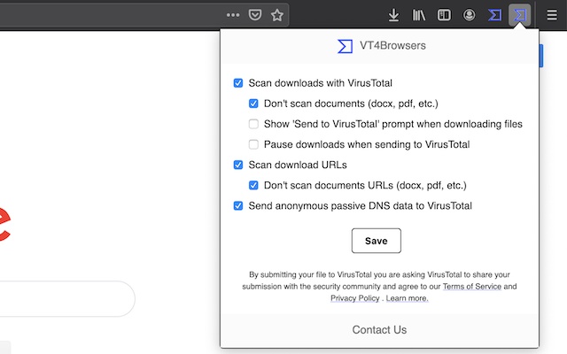
Task: Open the Downloads panel
Action: coord(394,15)
